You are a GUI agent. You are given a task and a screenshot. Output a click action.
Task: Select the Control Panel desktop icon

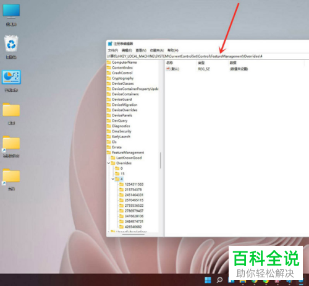(x=11, y=81)
